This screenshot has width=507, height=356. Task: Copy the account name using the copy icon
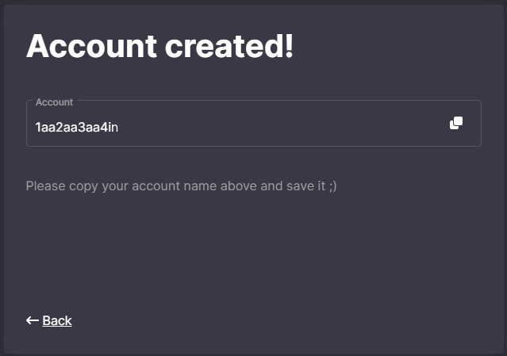[456, 123]
